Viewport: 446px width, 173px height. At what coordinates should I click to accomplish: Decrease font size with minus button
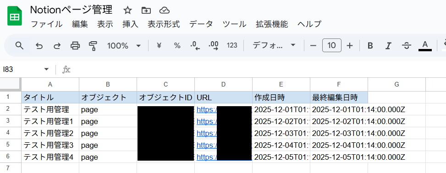pos(313,45)
